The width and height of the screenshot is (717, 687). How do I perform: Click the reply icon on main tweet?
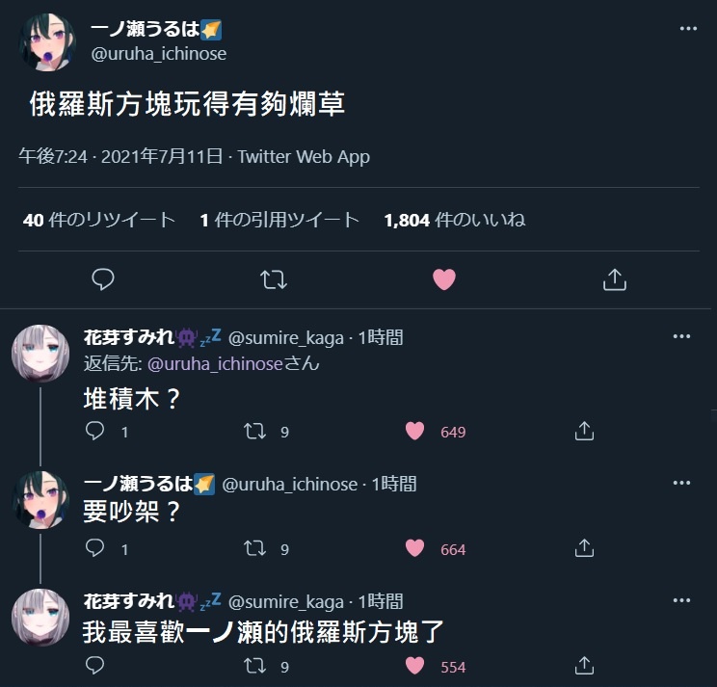pos(103,279)
